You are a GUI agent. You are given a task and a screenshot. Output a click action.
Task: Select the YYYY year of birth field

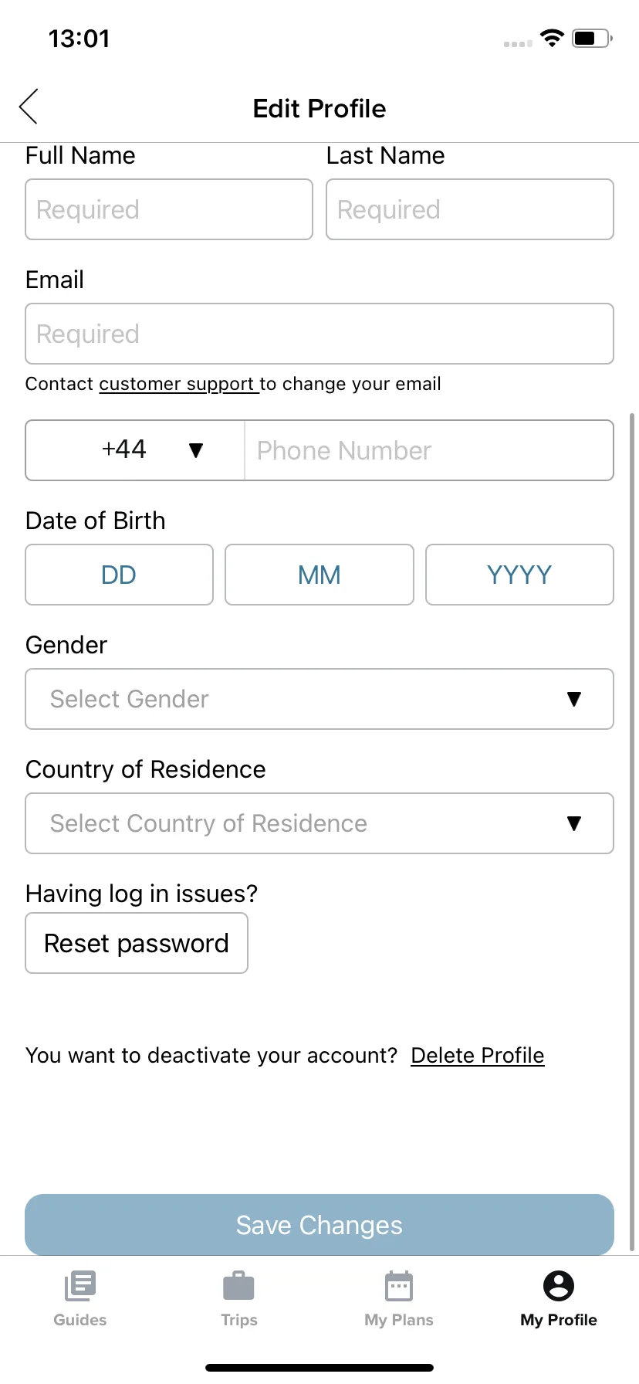click(x=519, y=575)
